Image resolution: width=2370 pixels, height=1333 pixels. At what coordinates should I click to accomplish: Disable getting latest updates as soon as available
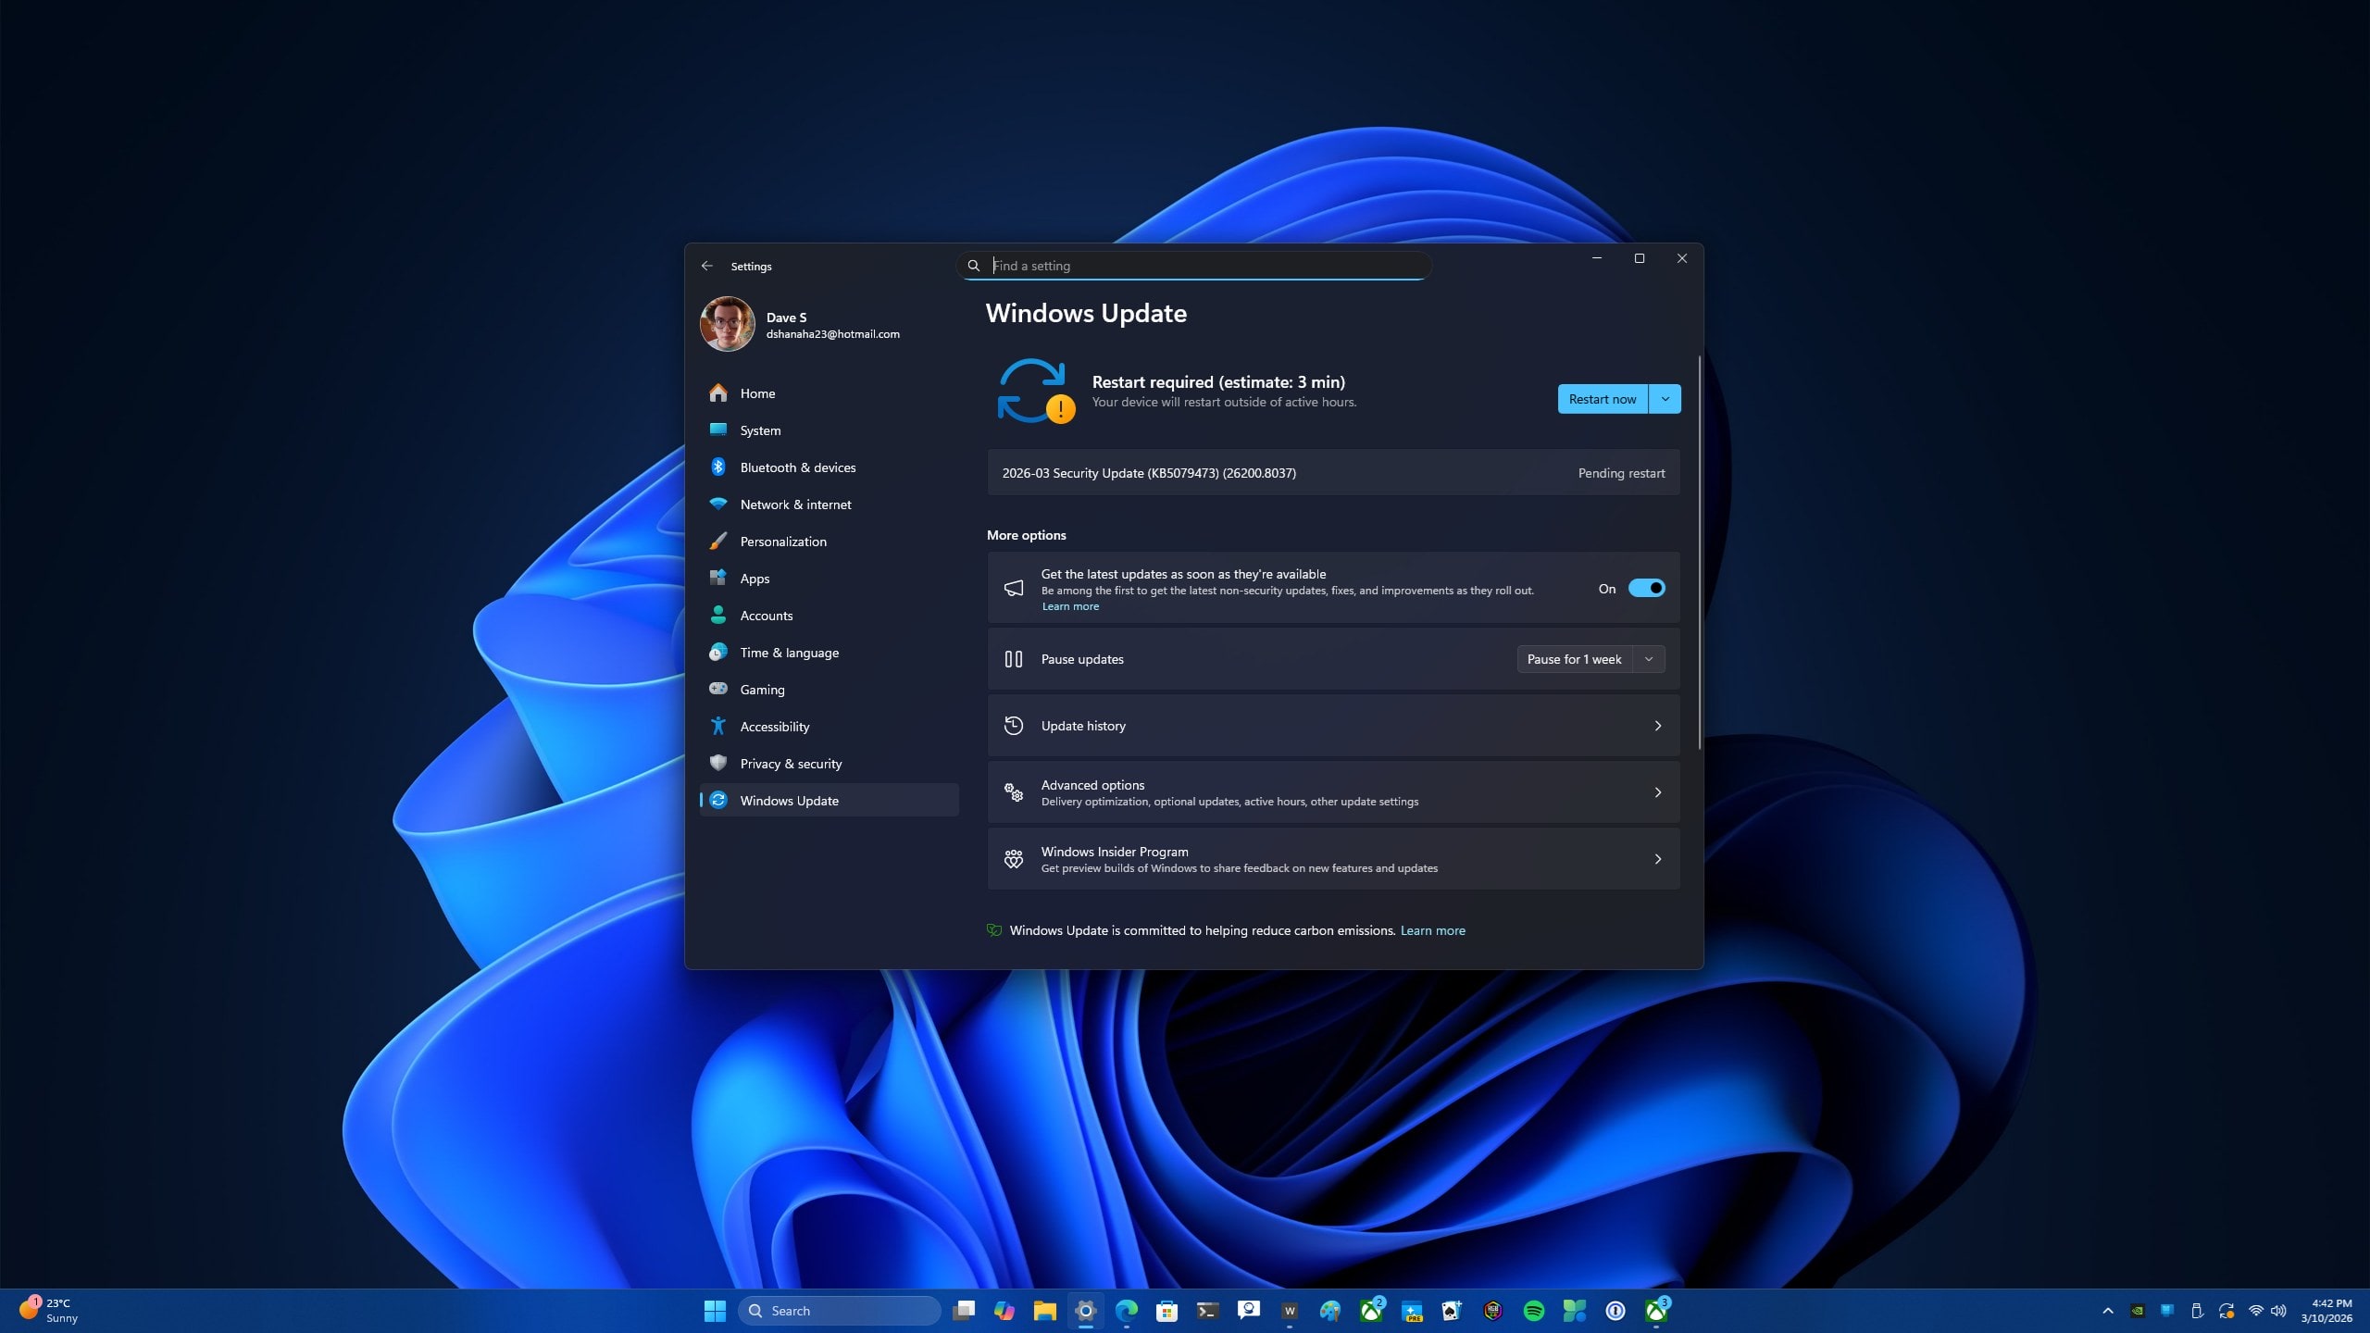1647,588
